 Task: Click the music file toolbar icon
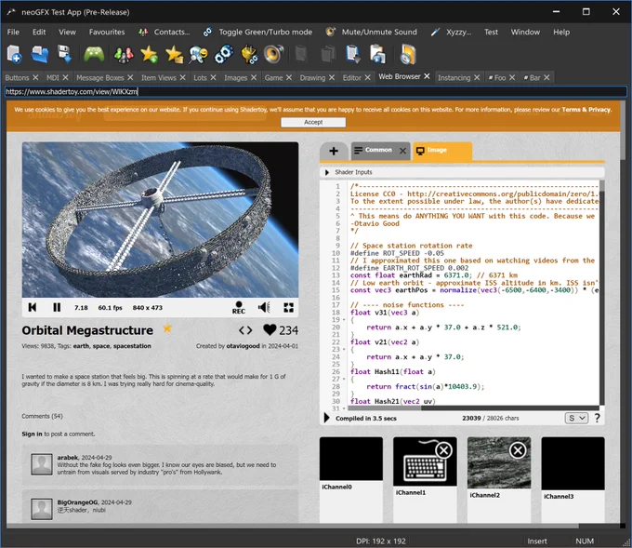coord(407,55)
